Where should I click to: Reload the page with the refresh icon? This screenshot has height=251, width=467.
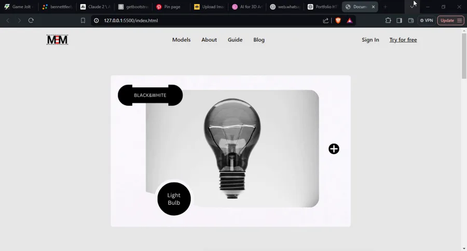[31, 21]
